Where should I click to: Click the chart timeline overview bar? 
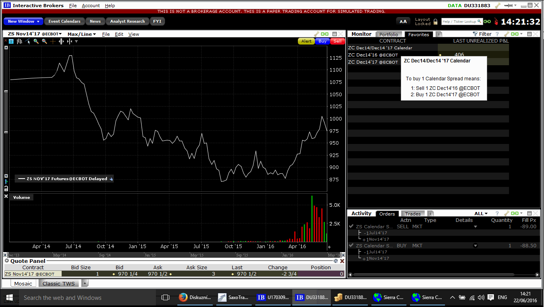point(174,255)
